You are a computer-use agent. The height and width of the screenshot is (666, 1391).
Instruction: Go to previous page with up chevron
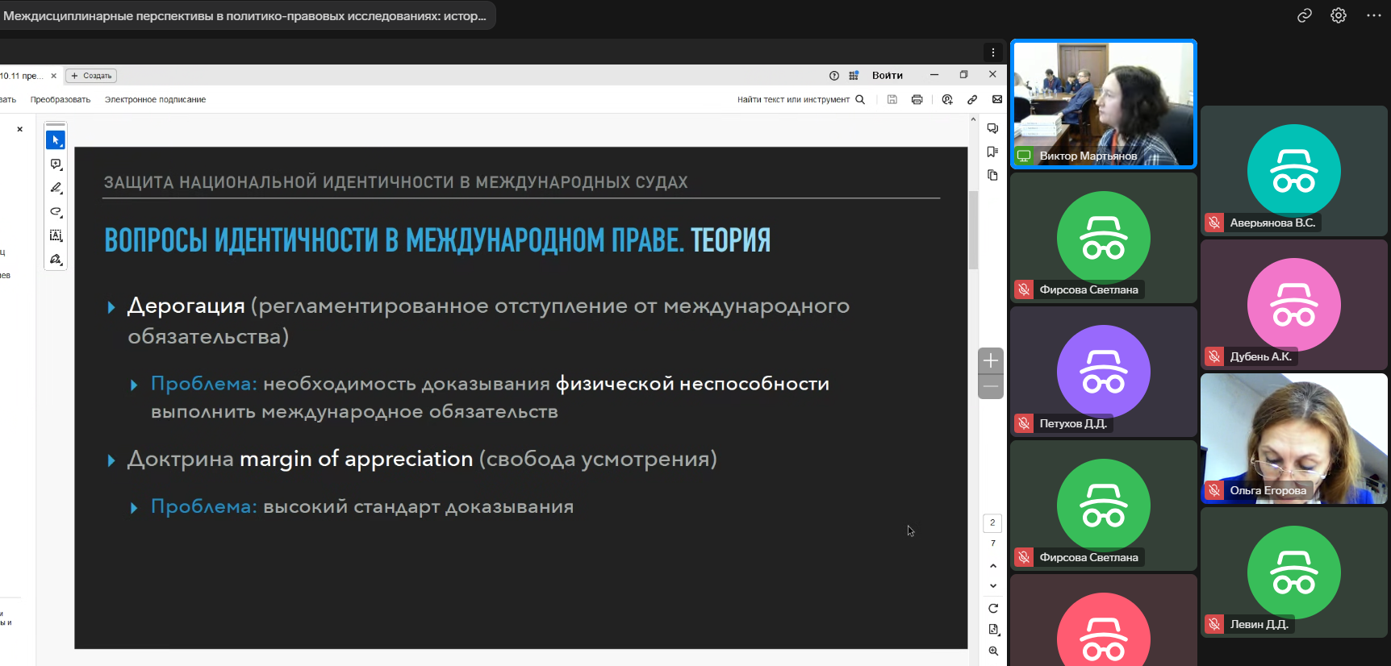(x=993, y=566)
